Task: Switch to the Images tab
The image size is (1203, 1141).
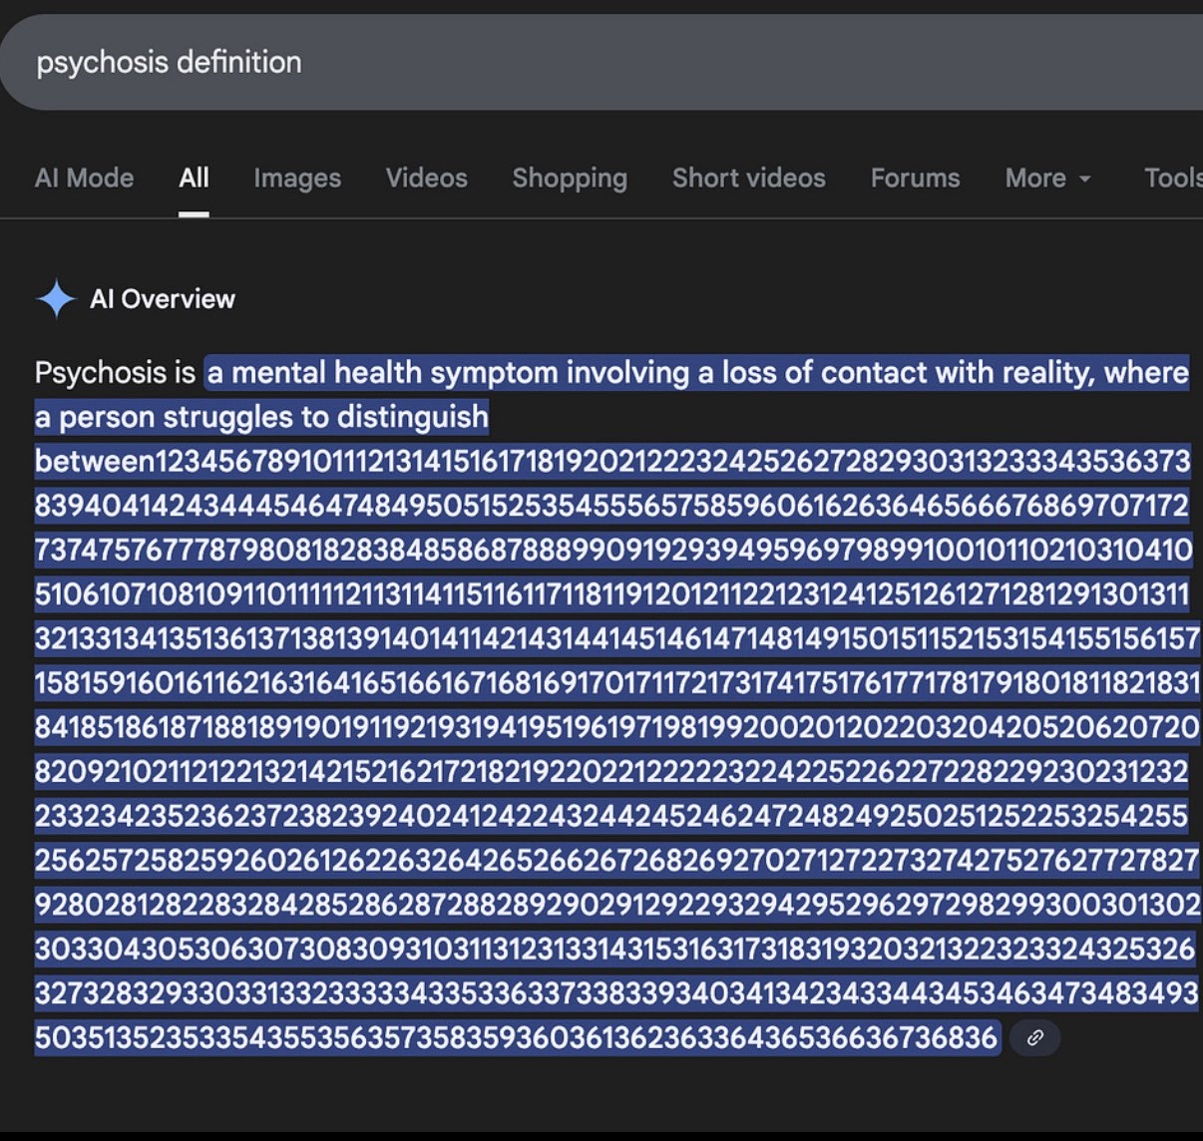Action: [297, 178]
